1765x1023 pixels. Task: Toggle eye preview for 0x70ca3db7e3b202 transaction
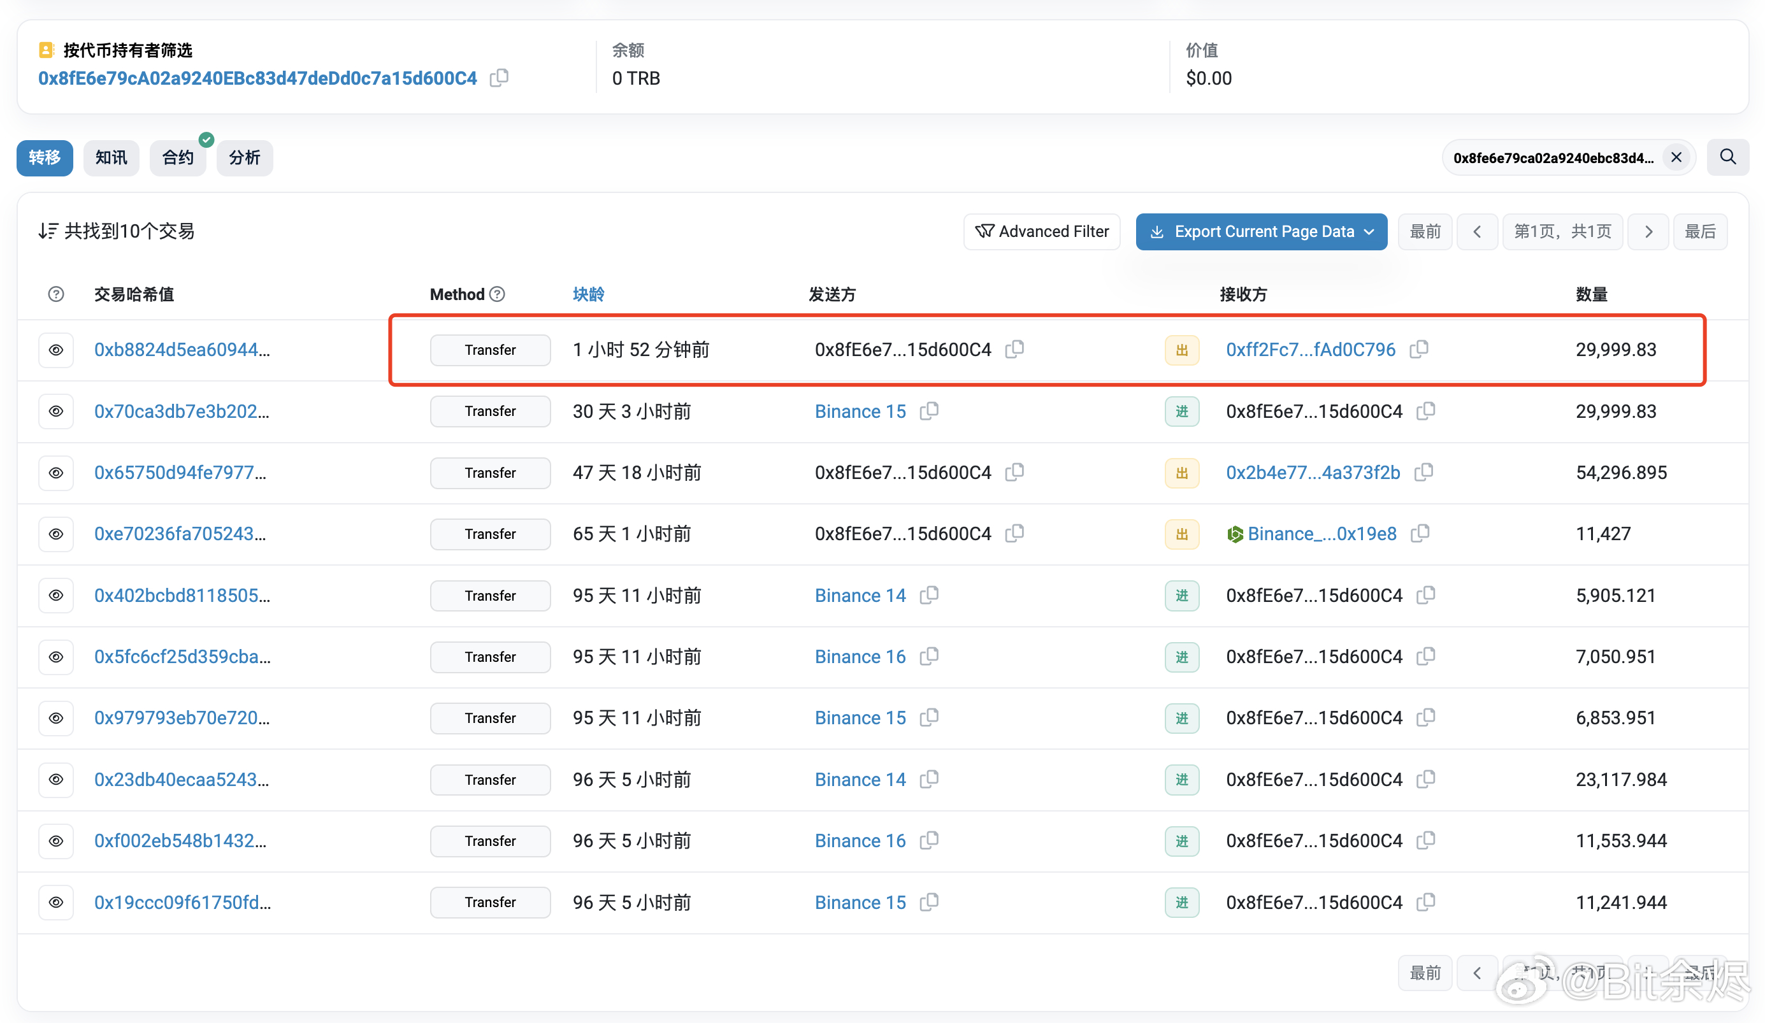click(56, 411)
